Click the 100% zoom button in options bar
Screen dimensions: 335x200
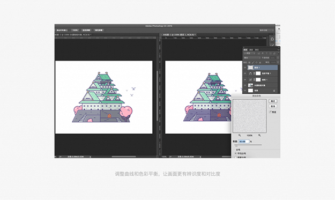[x=75, y=30]
